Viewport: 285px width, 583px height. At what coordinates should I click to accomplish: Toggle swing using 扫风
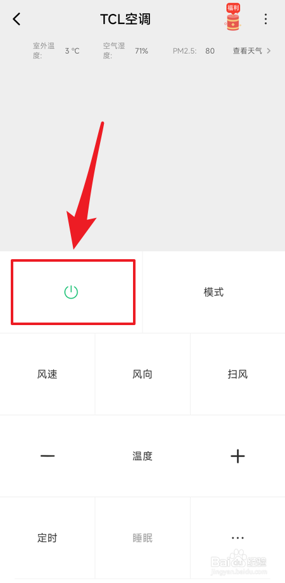click(x=237, y=374)
